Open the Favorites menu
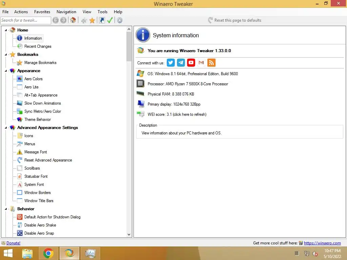Image resolution: width=347 pixels, height=260 pixels. coord(42,12)
